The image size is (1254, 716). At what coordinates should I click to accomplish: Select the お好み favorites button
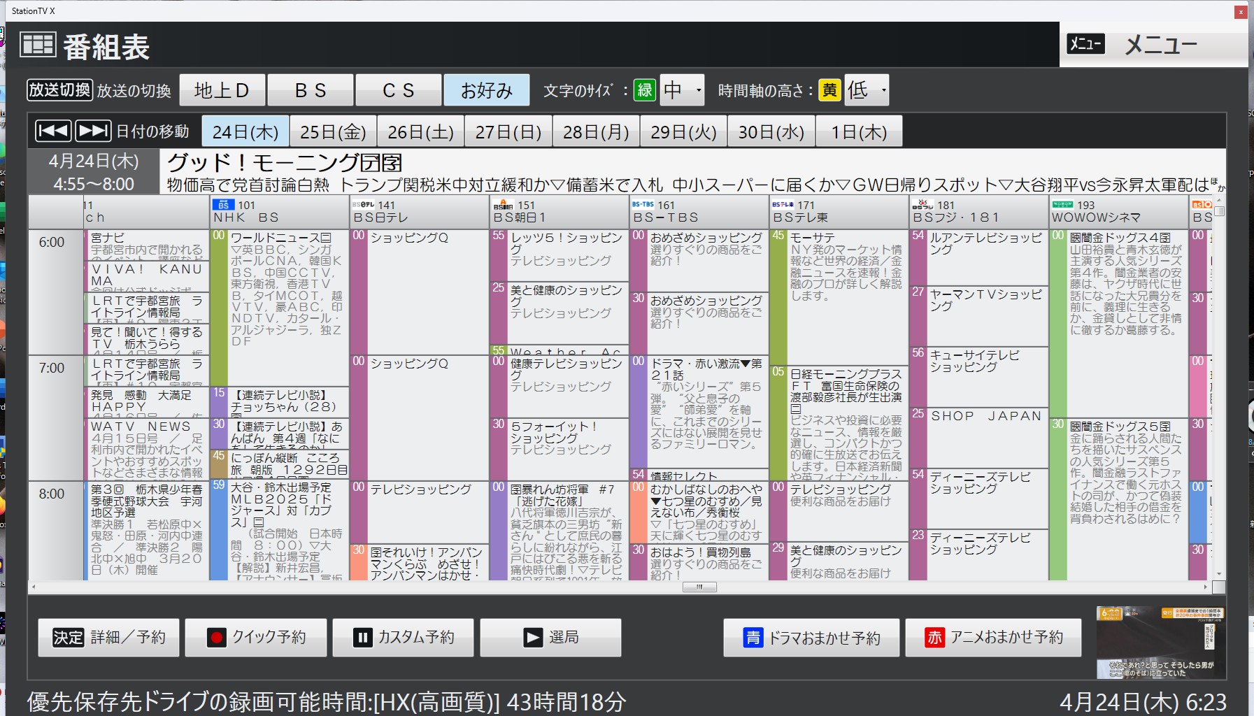[x=487, y=90]
